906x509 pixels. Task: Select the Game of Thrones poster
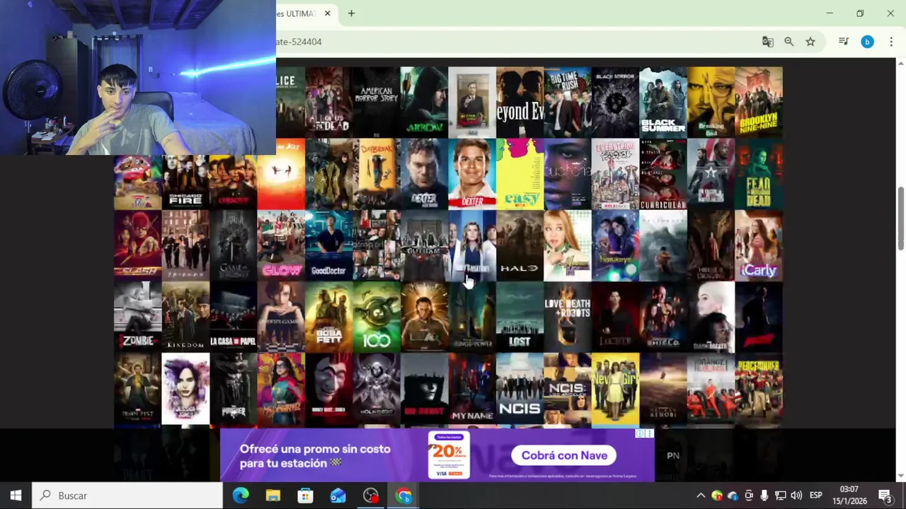pos(233,245)
